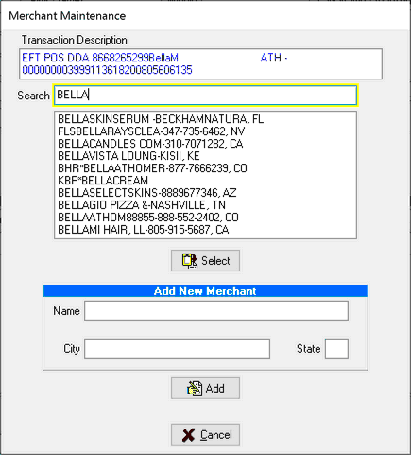Click the Transaction Description text area
The image size is (411, 455).
200,63
